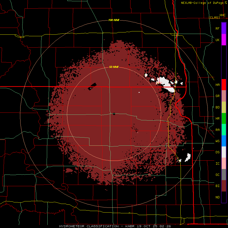Click the RA legend label
Screen dimensions: 228x228
tap(217, 130)
